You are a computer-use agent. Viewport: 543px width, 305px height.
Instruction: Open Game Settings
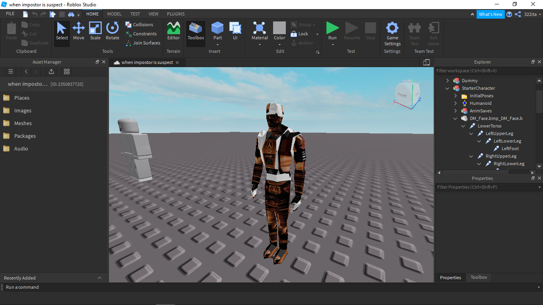tap(392, 34)
